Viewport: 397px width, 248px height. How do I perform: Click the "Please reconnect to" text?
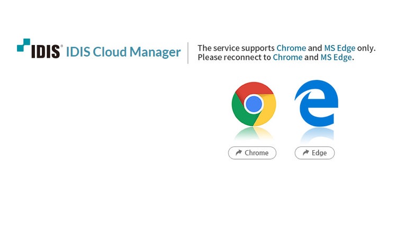[x=234, y=57]
